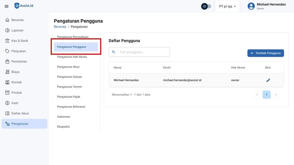The width and height of the screenshot is (294, 165).
Task: Go to previous page arrow
Action: (x=257, y=95)
